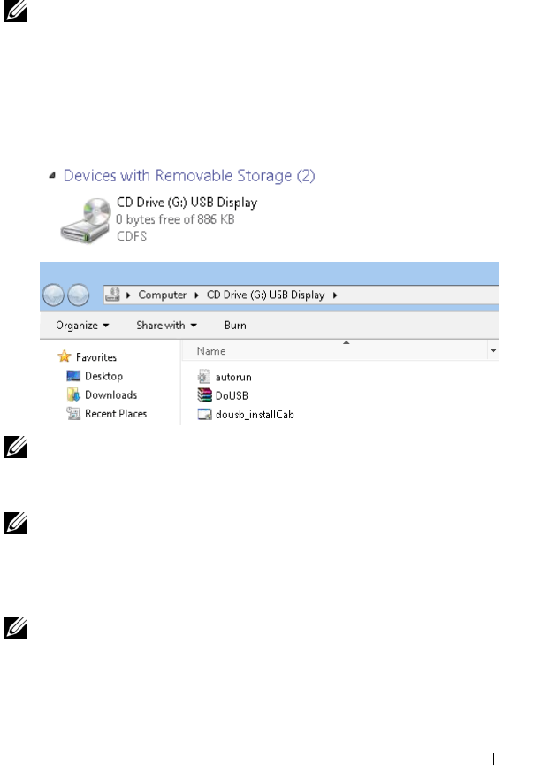The image size is (541, 766).
Task: Select CD Drive (G:) USB Display breadcrumb
Action: coord(265,295)
